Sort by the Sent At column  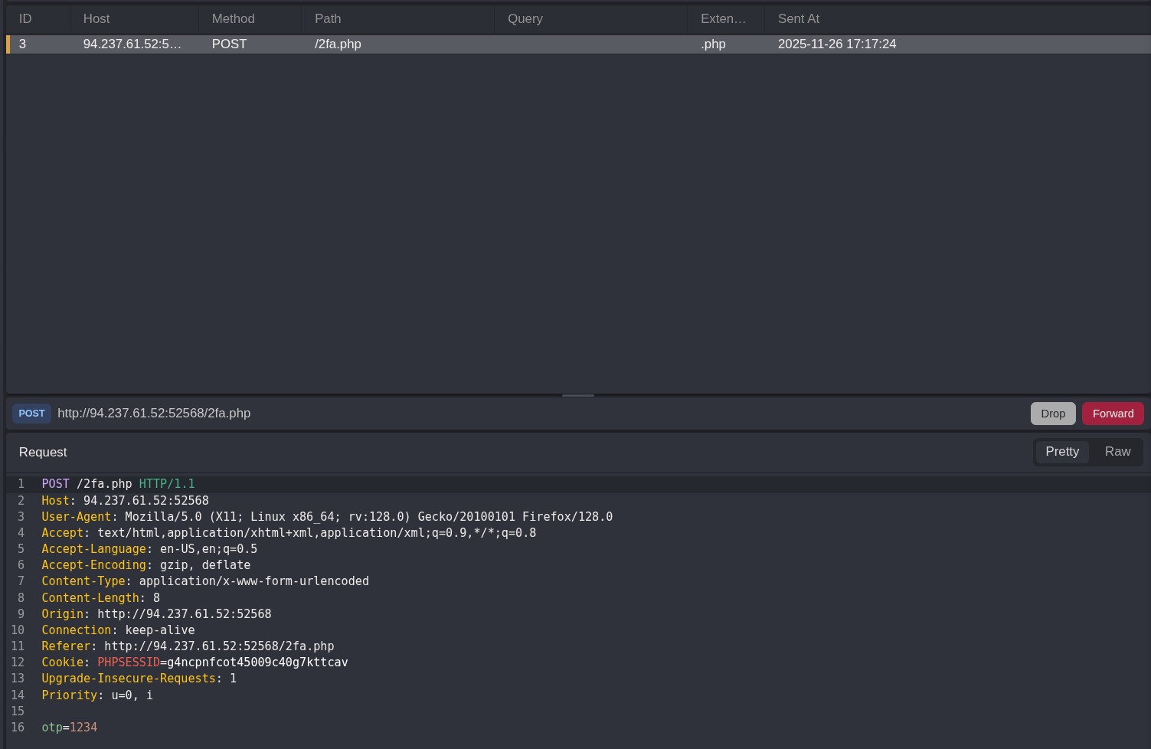[x=798, y=19]
